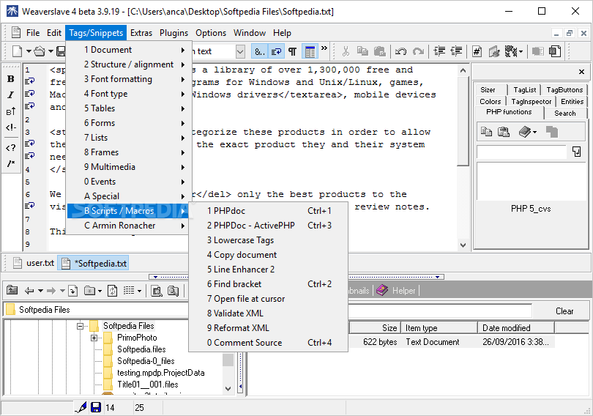This screenshot has height=416, width=593.
Task: Click the Clear button
Action: (564, 311)
